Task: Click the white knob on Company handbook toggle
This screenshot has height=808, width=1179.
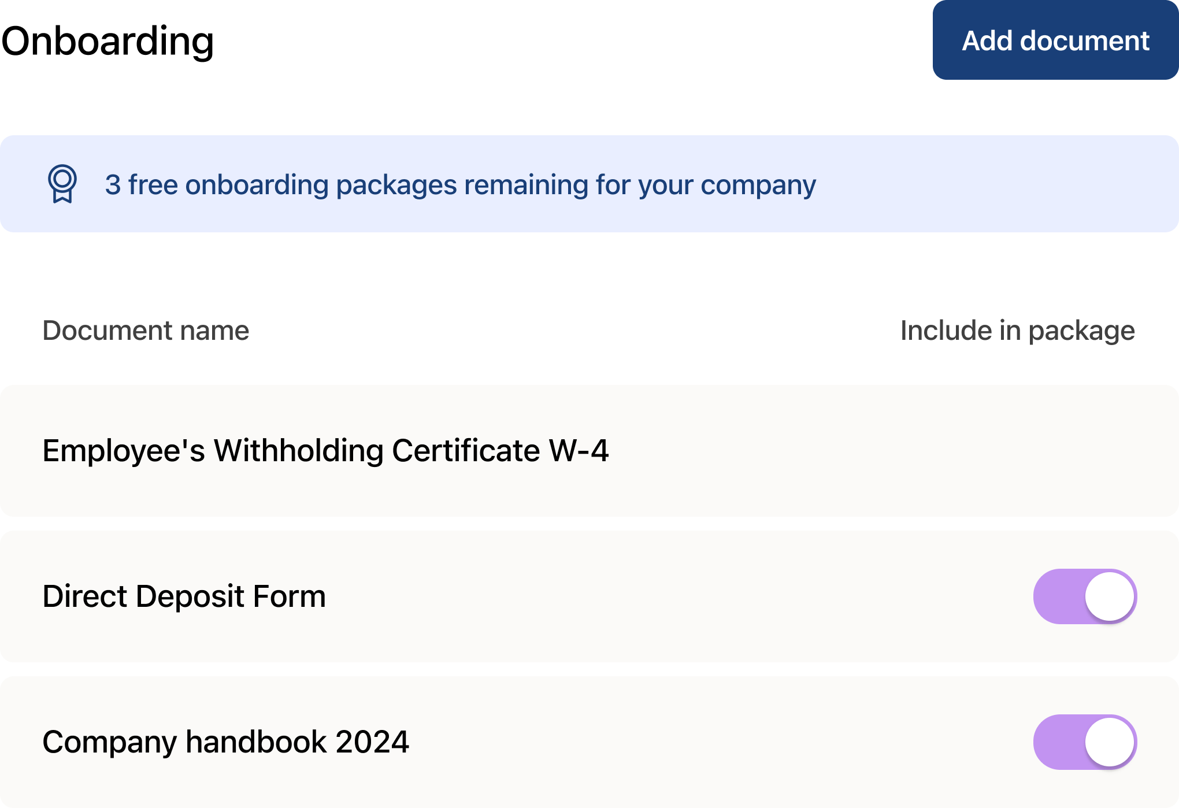Action: (x=1109, y=742)
